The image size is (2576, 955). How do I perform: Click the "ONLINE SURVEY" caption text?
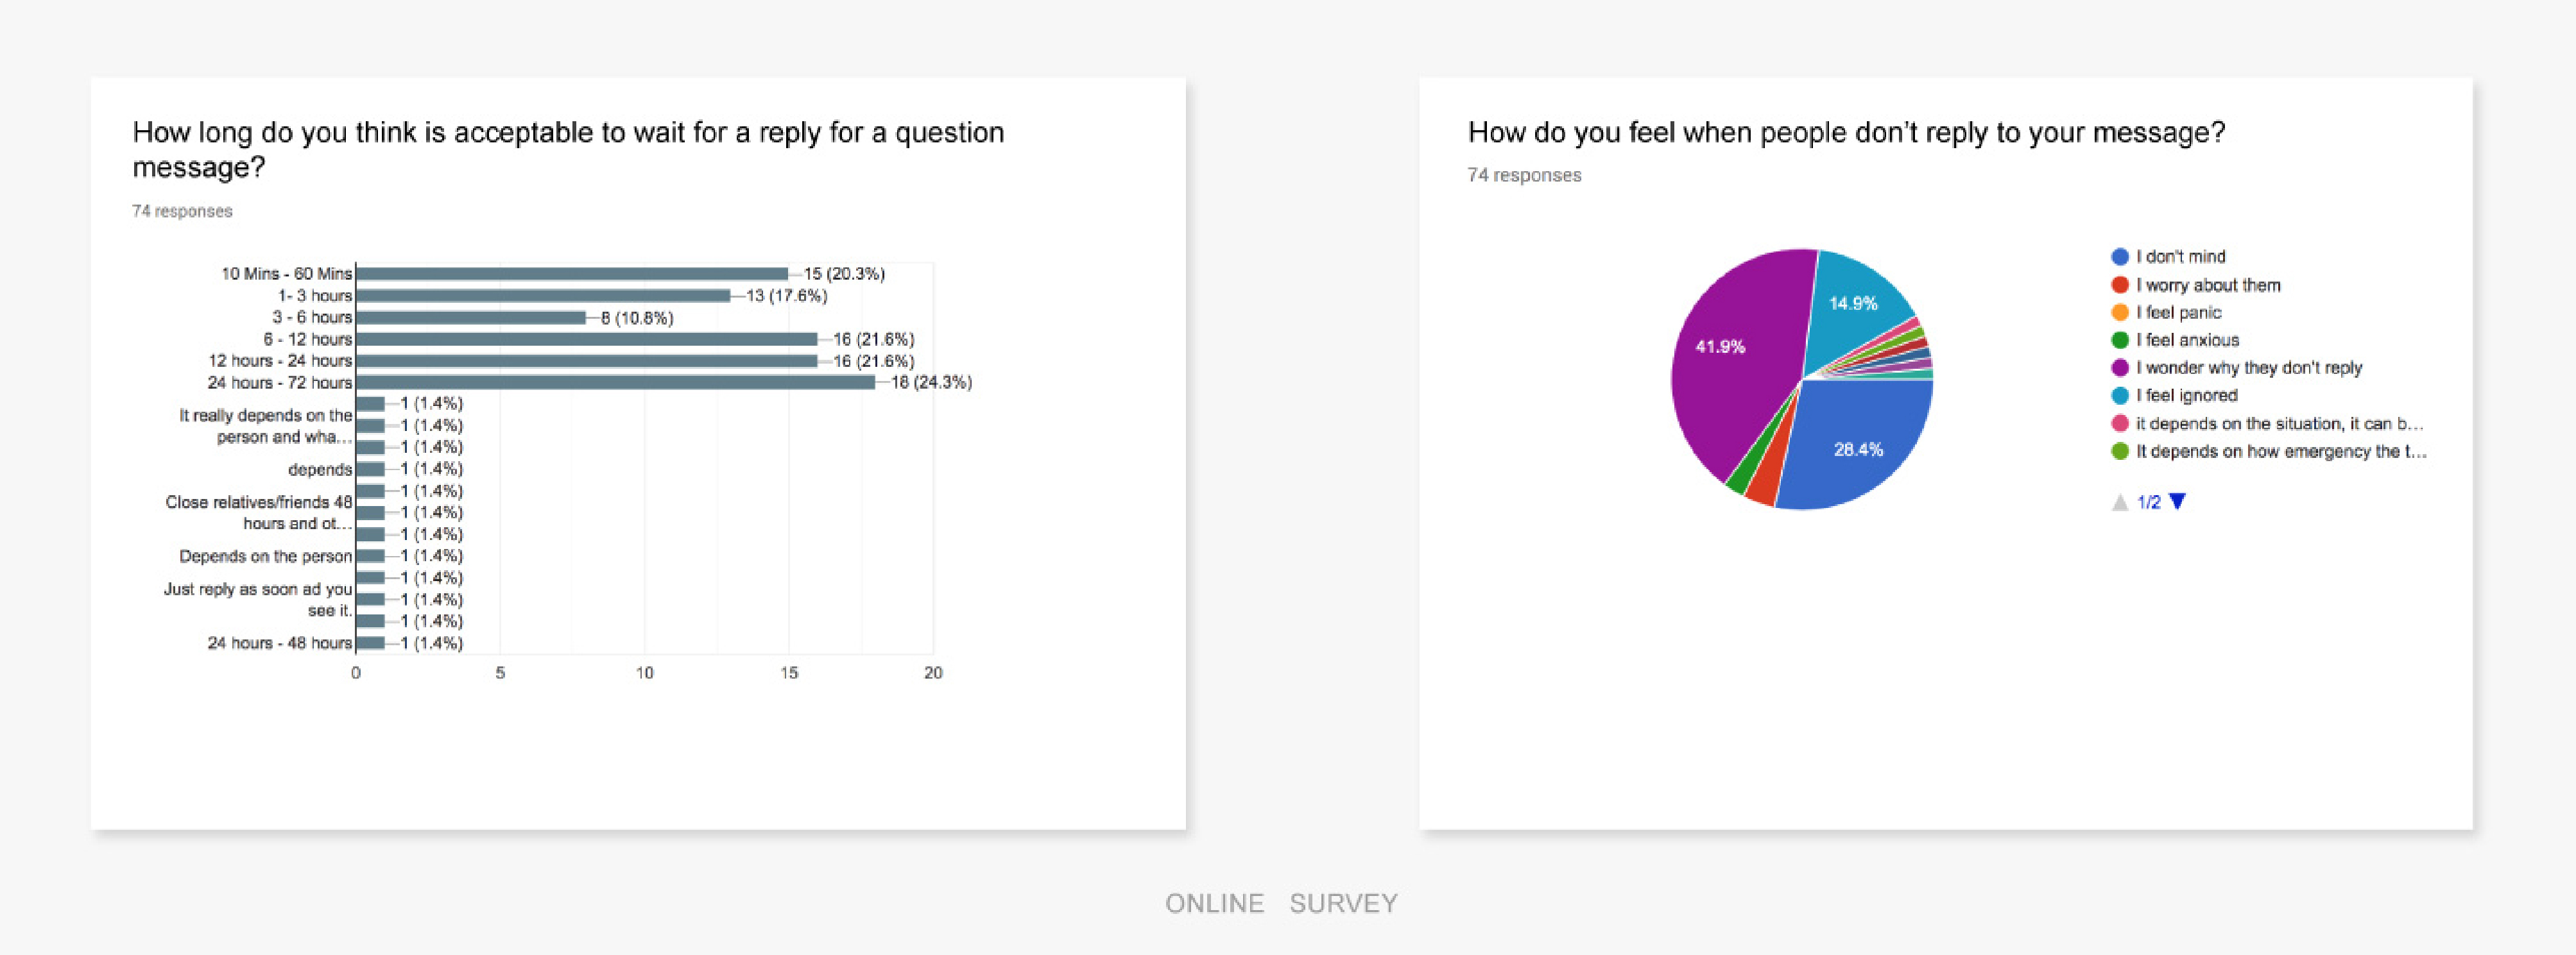click(x=1281, y=903)
